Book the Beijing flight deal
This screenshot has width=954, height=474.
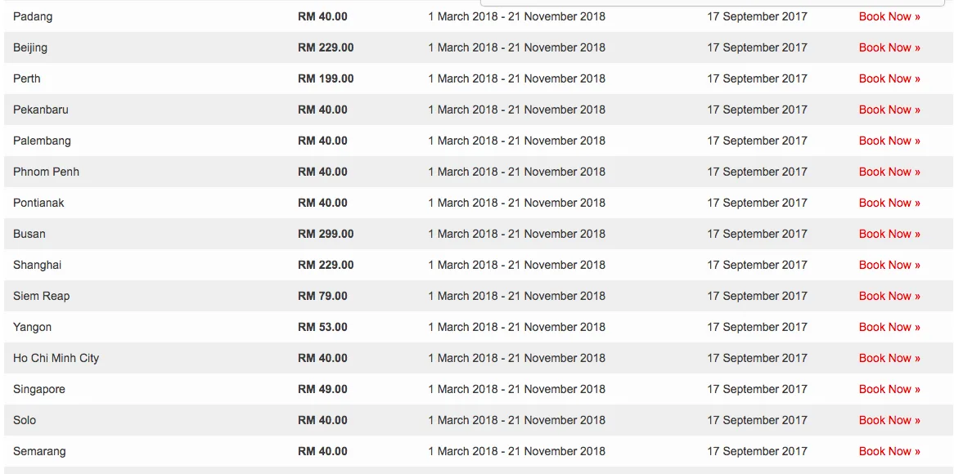889,47
